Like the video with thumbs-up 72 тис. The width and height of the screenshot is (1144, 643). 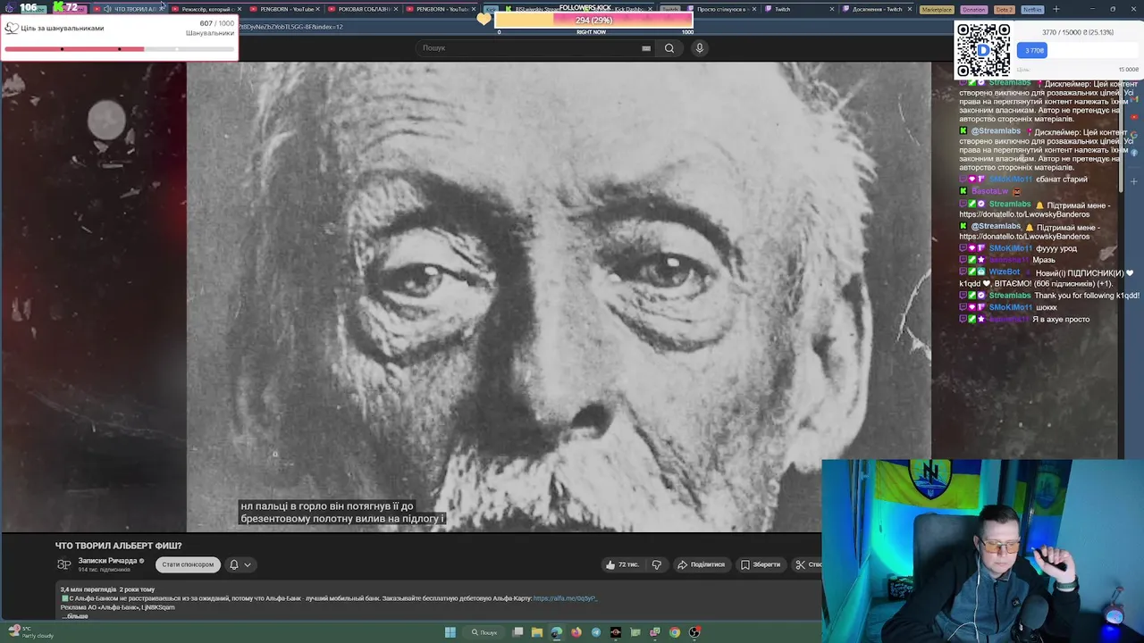[622, 564]
